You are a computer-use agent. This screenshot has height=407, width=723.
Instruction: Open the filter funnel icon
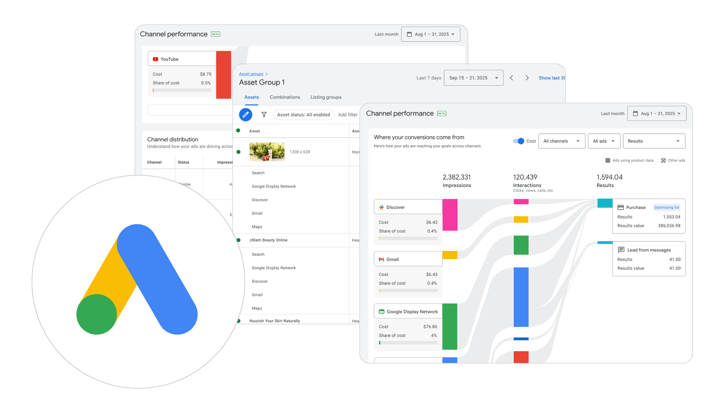click(264, 115)
